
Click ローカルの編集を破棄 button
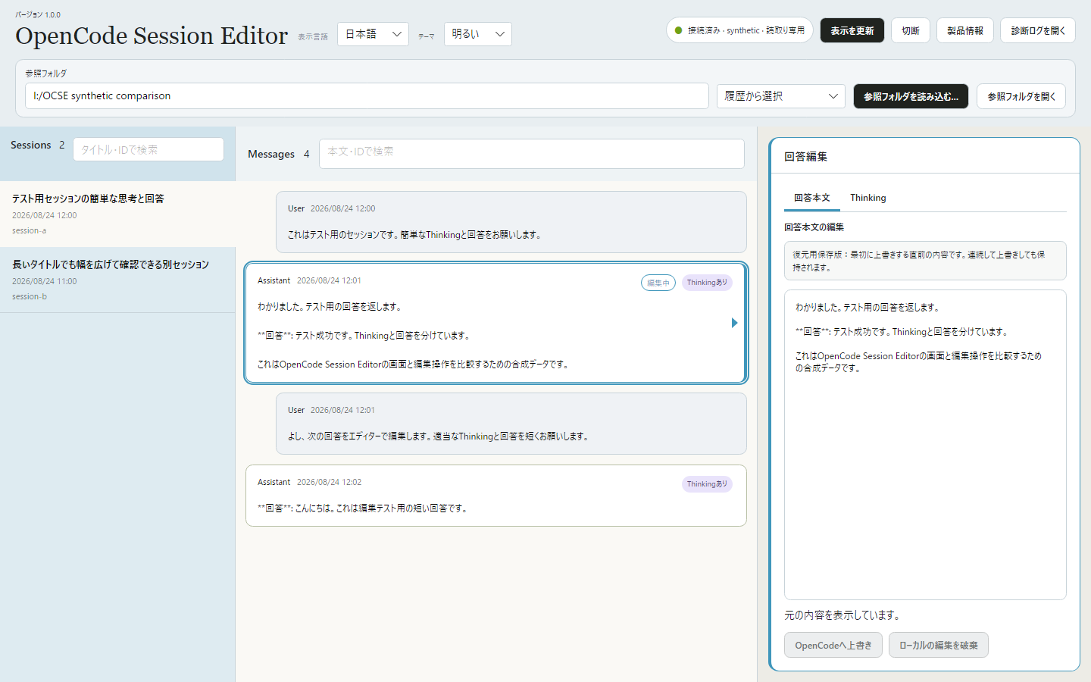click(x=939, y=645)
